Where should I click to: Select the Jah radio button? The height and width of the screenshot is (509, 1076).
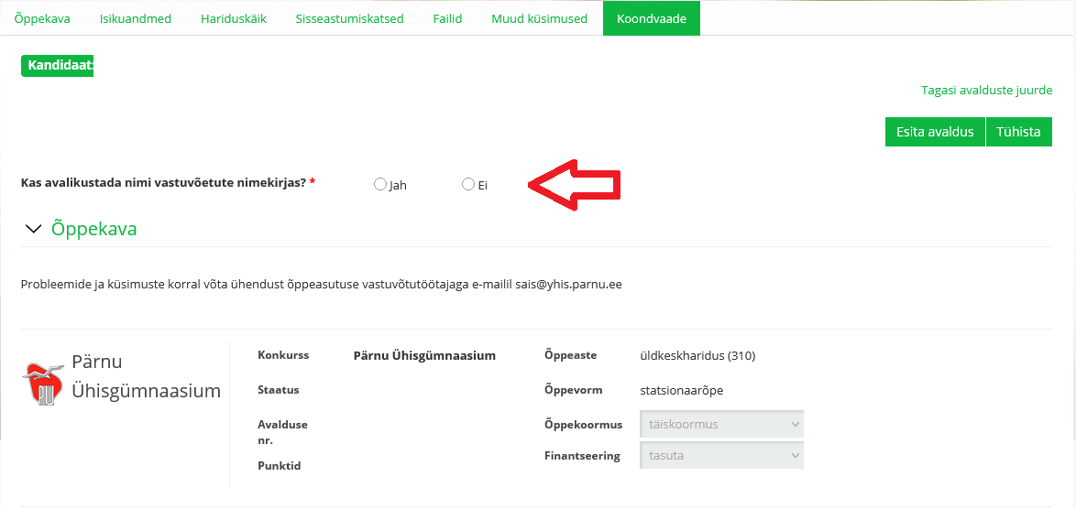click(x=380, y=184)
